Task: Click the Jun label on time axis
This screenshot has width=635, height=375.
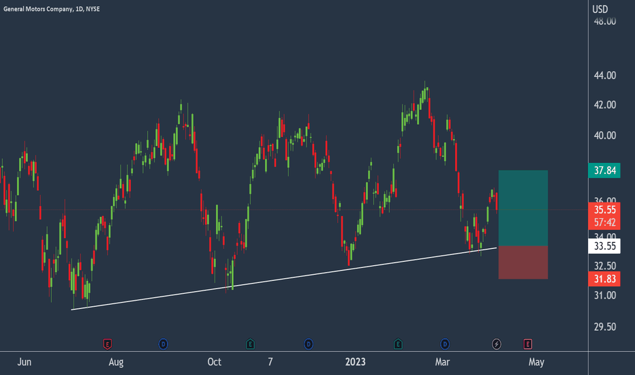Action: click(25, 362)
